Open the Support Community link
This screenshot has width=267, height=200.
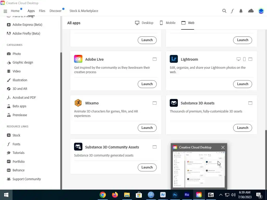pos(24,179)
